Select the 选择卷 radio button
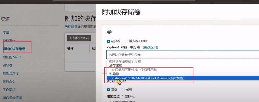 point(109,41)
